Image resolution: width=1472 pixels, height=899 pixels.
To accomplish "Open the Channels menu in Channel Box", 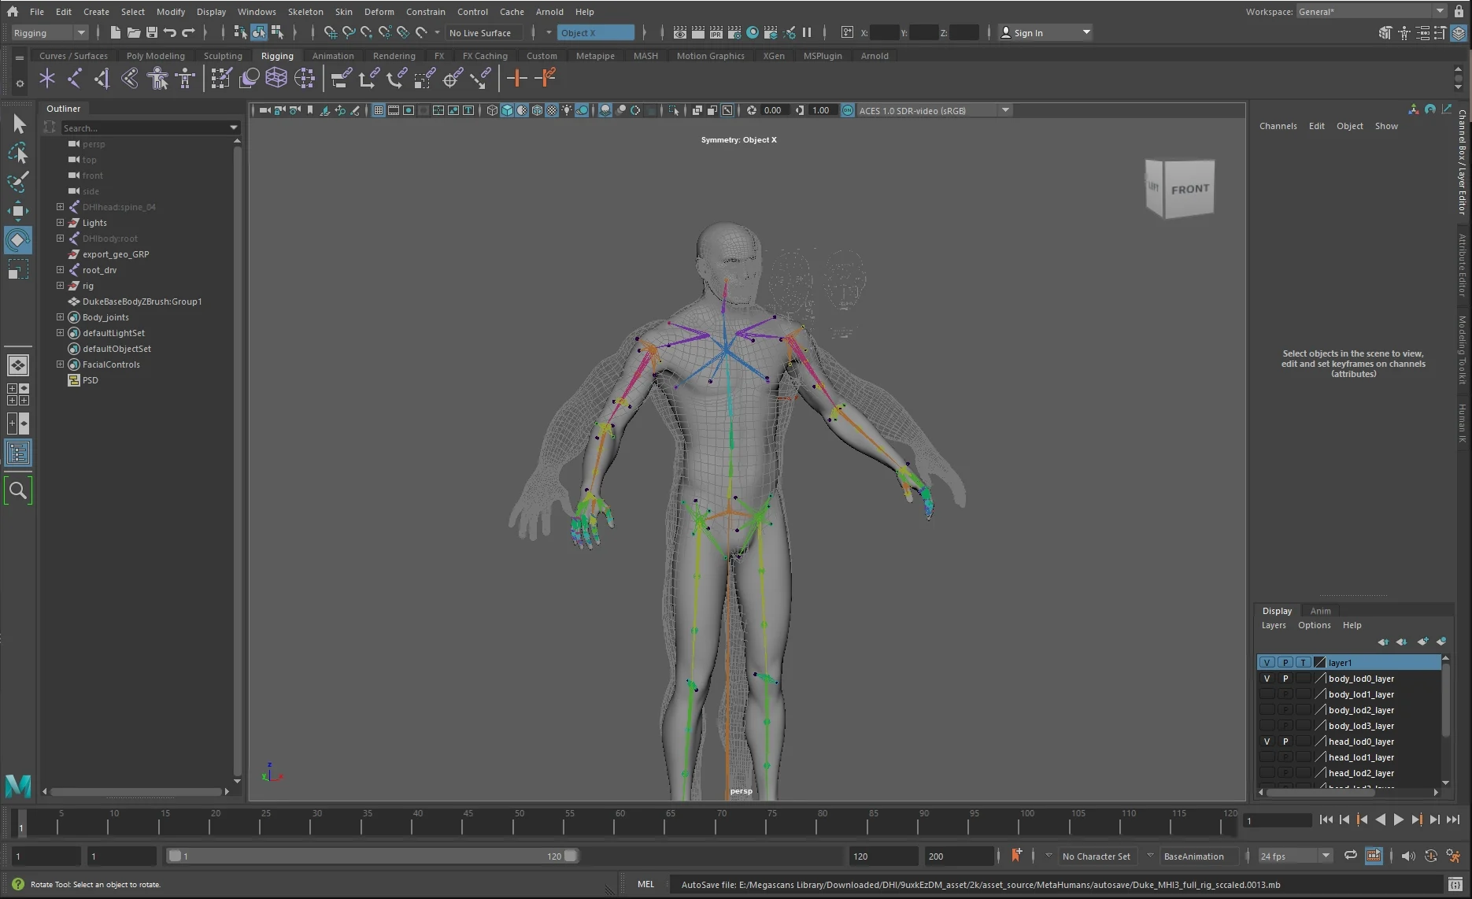I will [x=1278, y=126].
